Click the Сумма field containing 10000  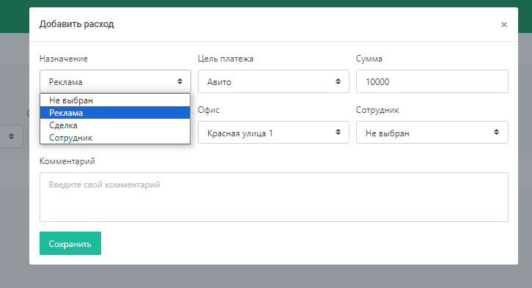432,81
